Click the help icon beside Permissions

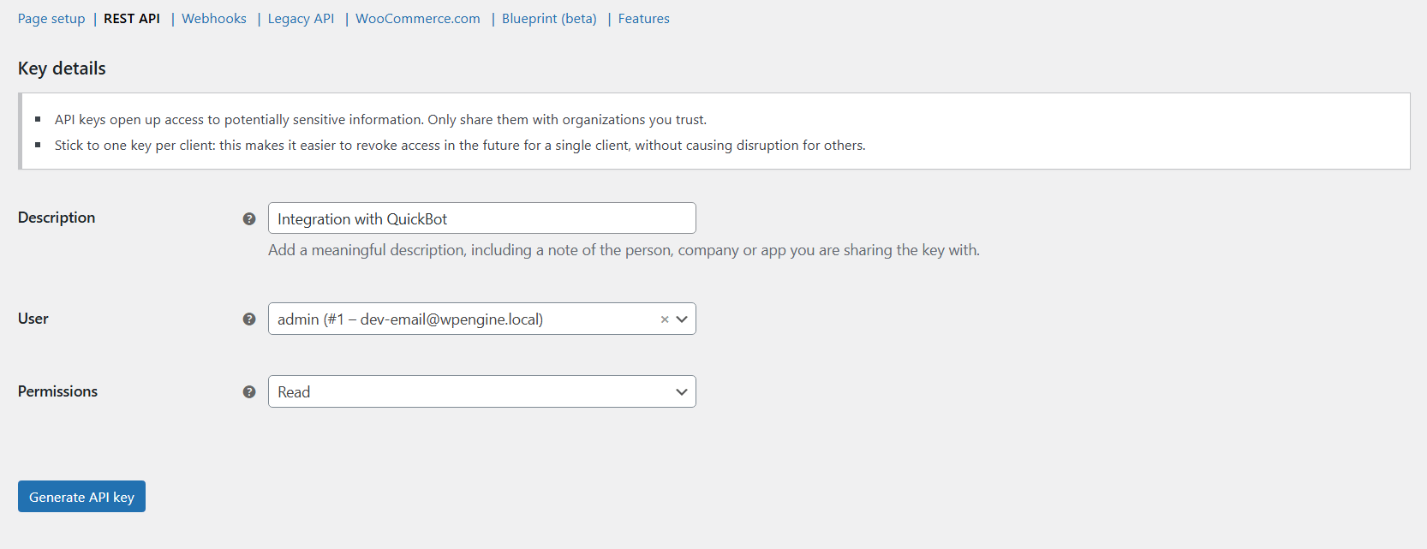pos(249,391)
